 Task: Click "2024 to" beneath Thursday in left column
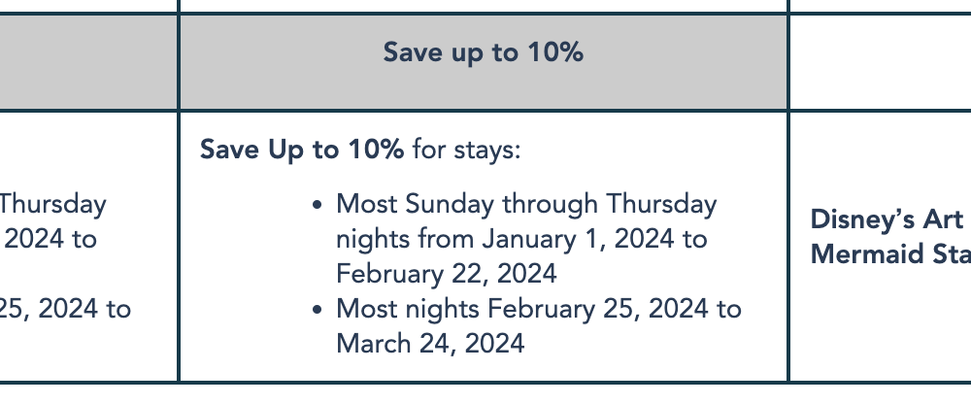click(50, 239)
